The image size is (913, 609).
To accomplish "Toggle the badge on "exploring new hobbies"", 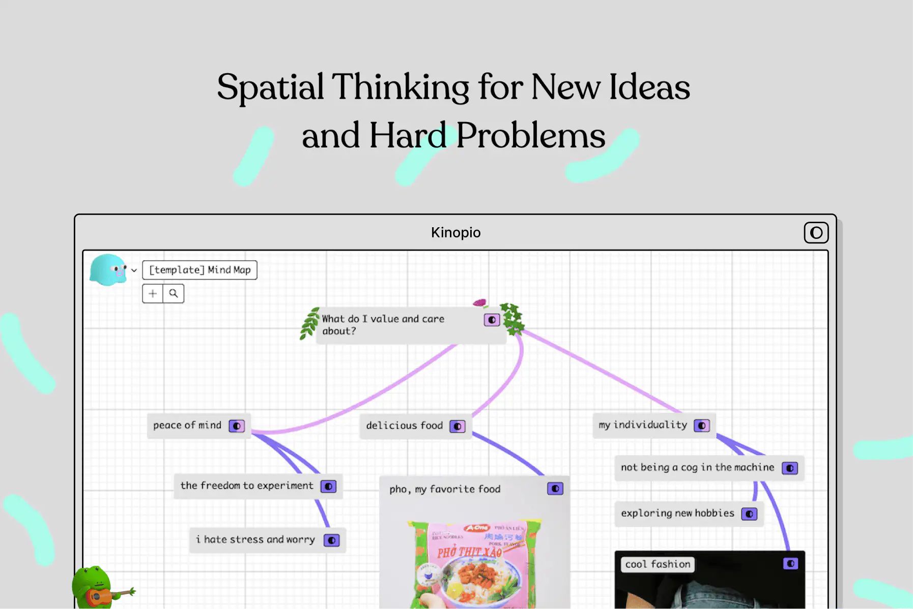I will 749,513.
